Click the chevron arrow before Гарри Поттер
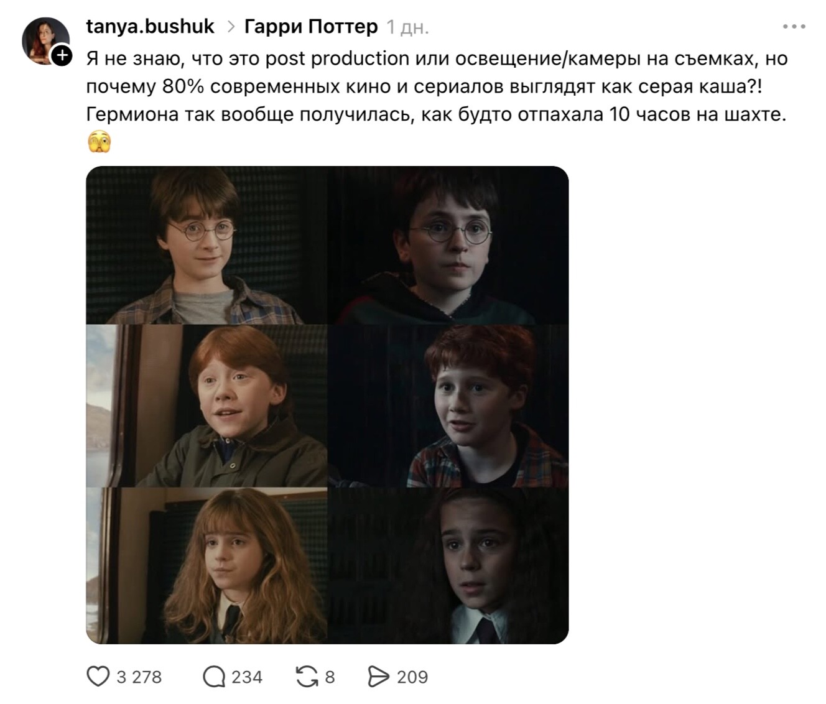This screenshot has height=704, width=826. (x=230, y=27)
